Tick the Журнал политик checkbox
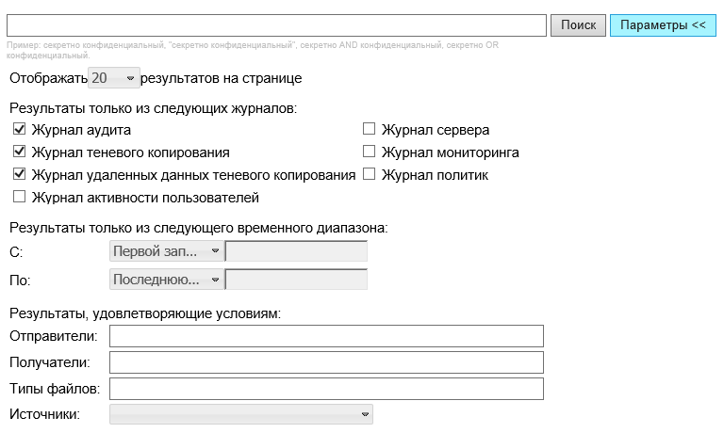This screenshot has width=724, height=433. tap(370, 174)
